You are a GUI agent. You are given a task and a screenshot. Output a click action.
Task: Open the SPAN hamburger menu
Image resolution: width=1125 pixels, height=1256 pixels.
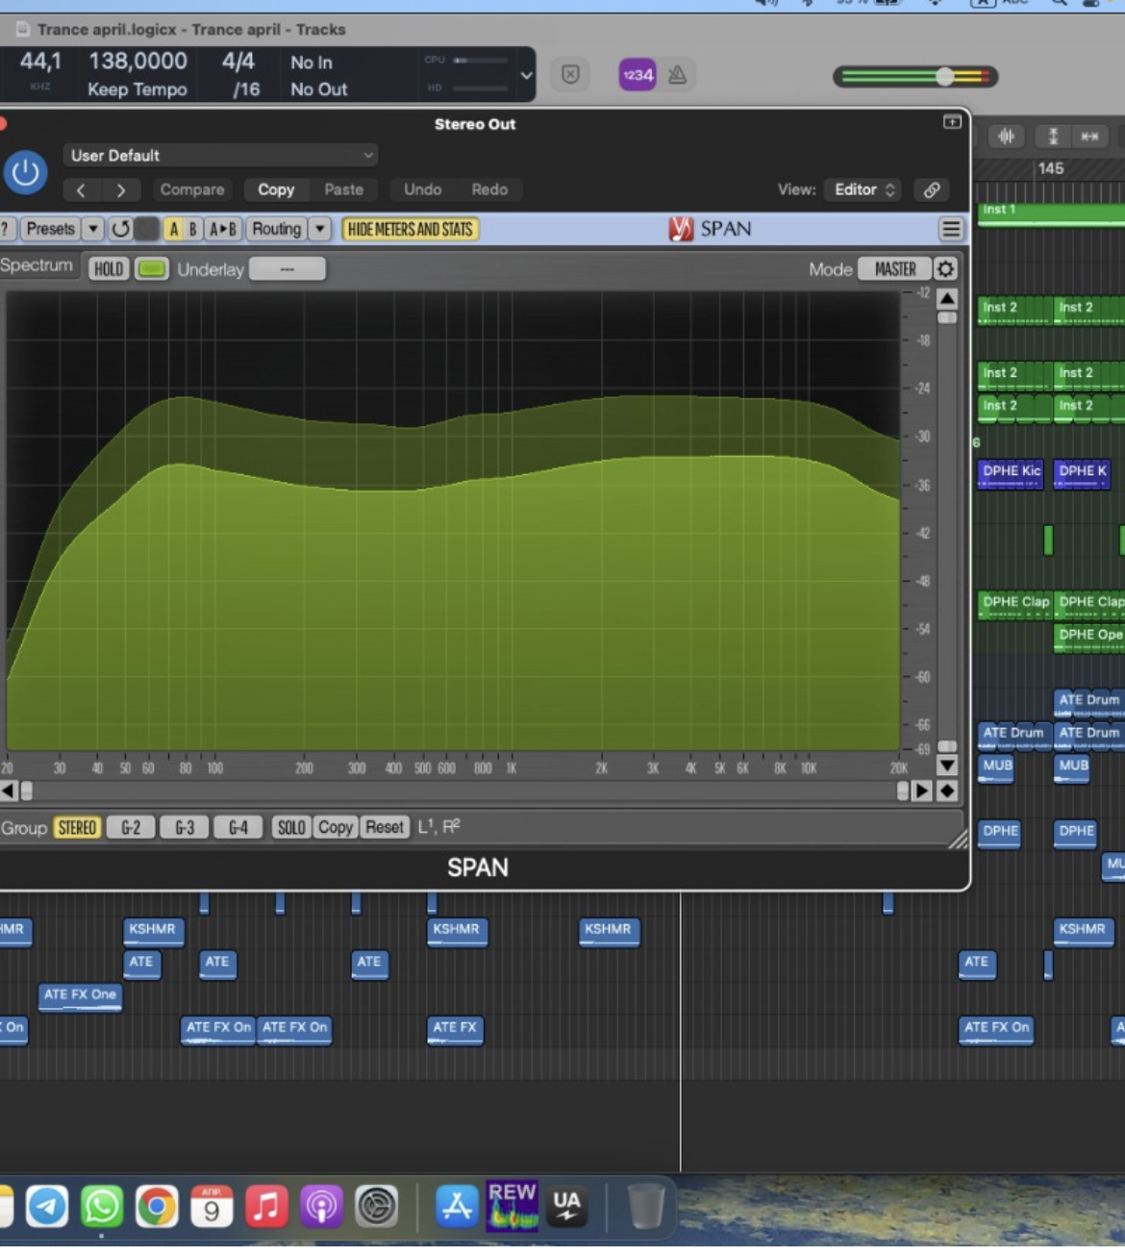click(x=950, y=229)
